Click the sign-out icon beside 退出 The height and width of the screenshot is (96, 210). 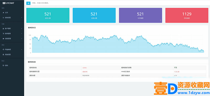click(3, 65)
